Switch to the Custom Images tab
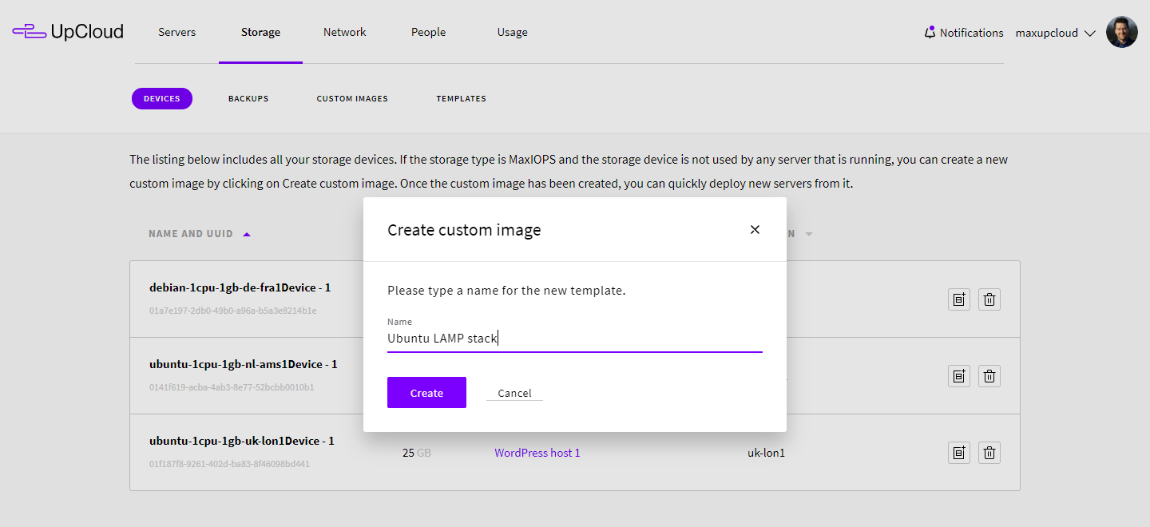The height and width of the screenshot is (527, 1150). pyautogui.click(x=352, y=99)
